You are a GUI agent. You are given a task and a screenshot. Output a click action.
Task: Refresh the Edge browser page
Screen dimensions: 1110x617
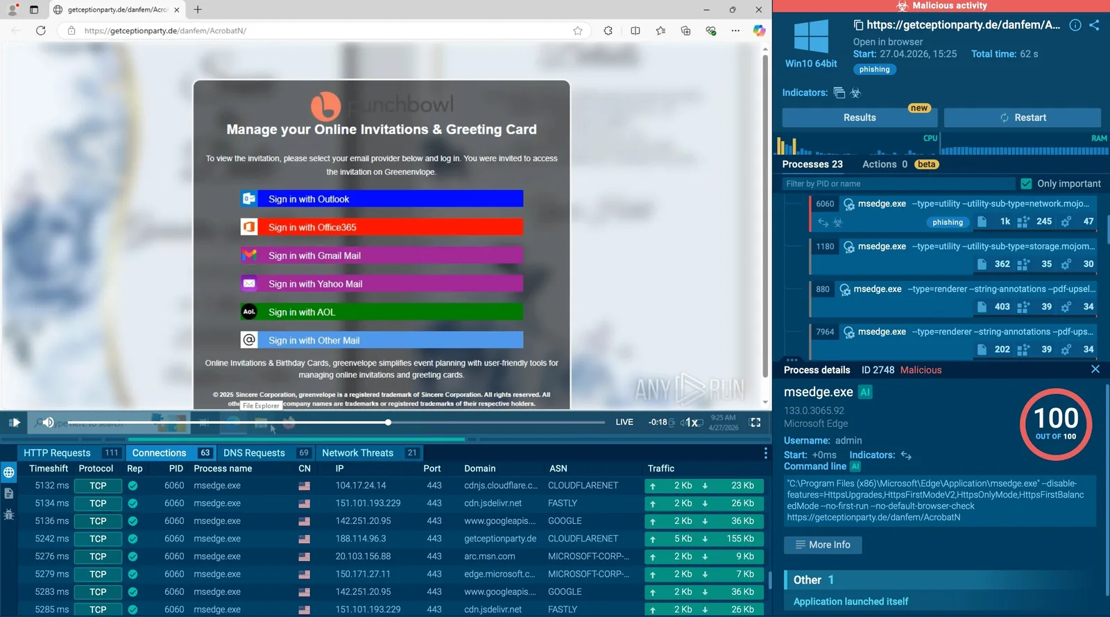[41, 31]
